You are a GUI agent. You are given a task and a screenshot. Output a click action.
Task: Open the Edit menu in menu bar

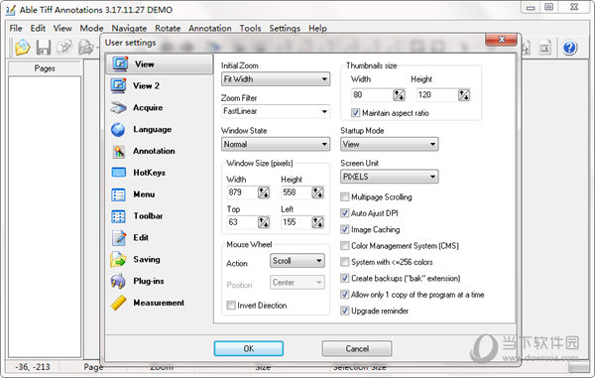pos(38,28)
